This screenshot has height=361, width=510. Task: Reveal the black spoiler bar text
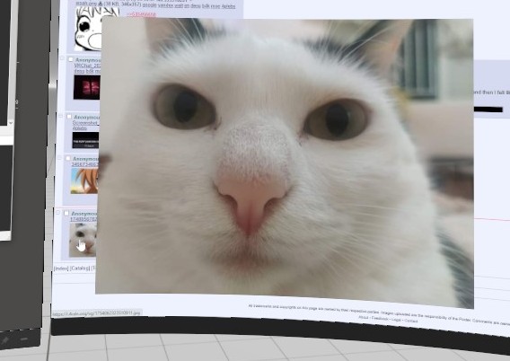coord(488,110)
